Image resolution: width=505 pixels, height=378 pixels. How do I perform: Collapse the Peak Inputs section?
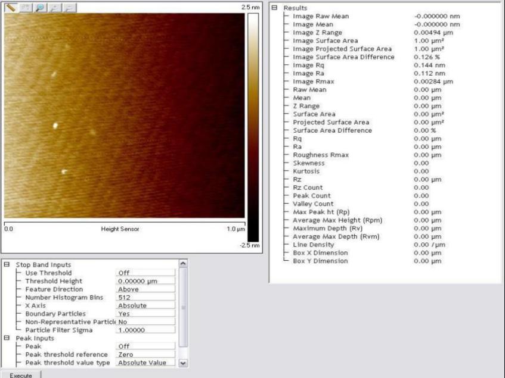(7, 338)
